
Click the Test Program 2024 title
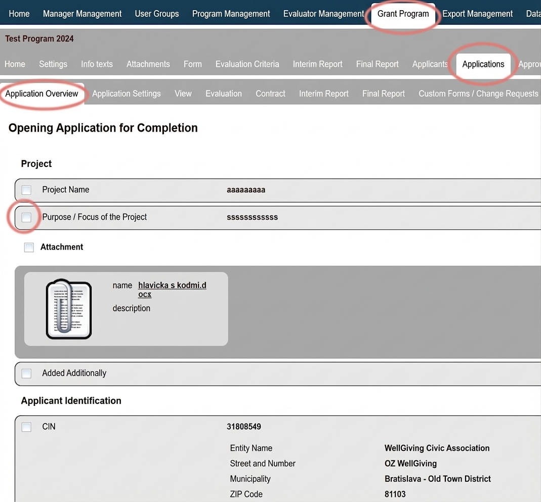click(x=39, y=38)
